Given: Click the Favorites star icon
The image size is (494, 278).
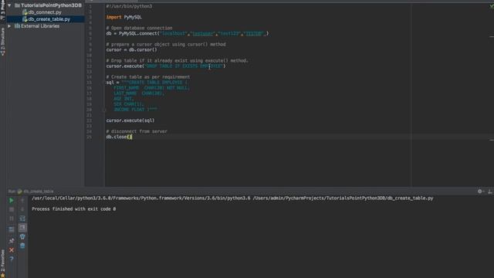Looking at the screenshot, I should [x=3, y=276].
